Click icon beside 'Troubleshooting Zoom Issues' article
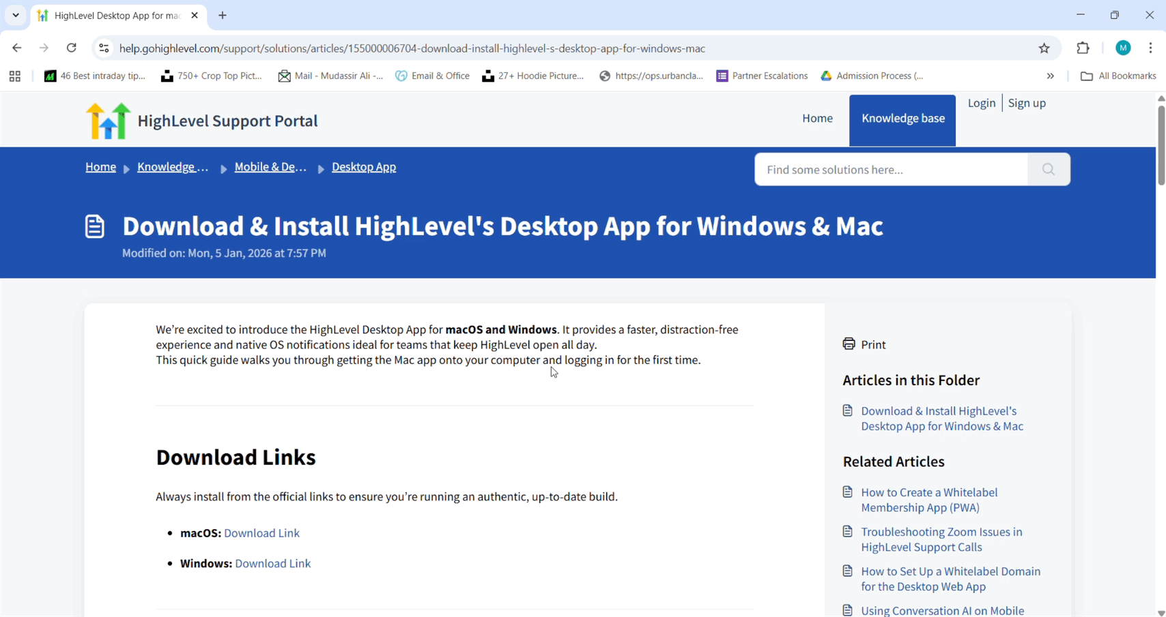 point(848,531)
